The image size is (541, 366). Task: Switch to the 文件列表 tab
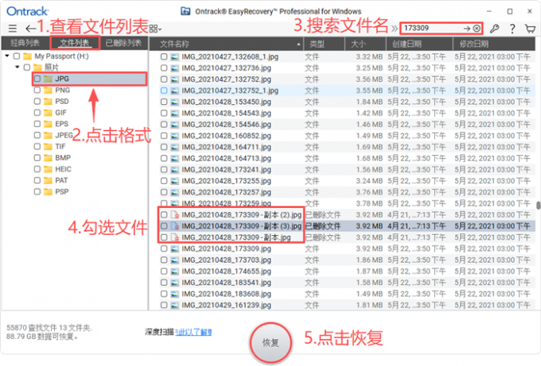[75, 43]
